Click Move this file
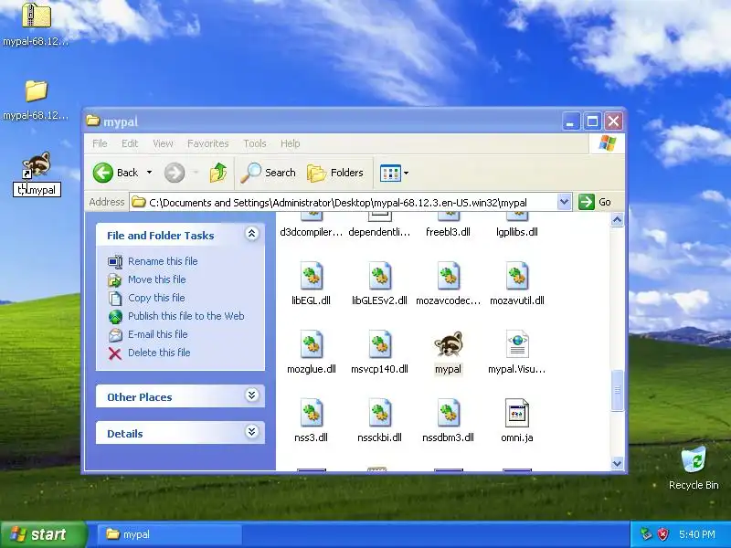731x548 pixels. pos(156,279)
